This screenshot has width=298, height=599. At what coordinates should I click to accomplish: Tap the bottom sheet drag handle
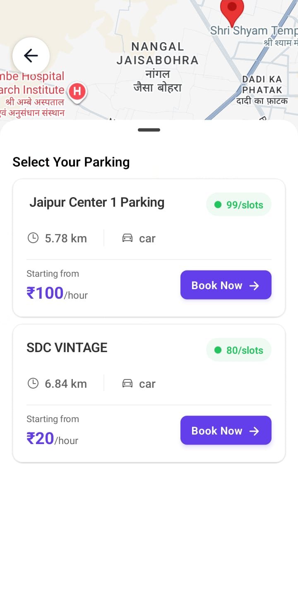pyautogui.click(x=149, y=130)
